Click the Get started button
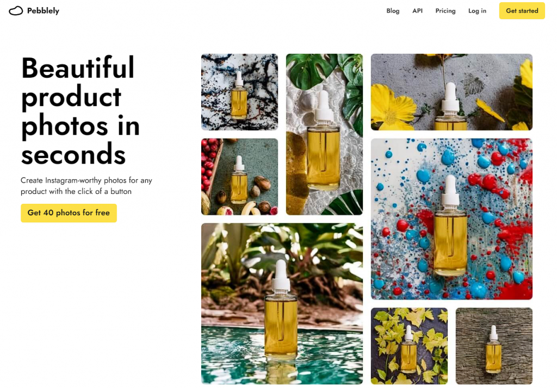 (x=522, y=11)
